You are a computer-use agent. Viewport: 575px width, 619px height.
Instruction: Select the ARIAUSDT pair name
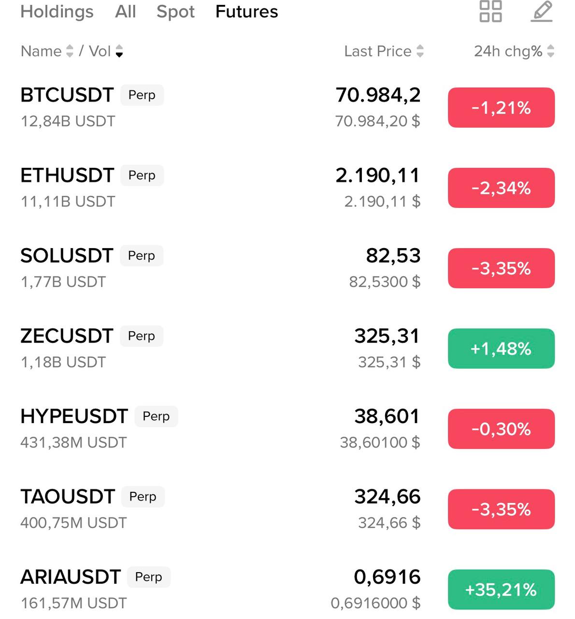coord(71,577)
